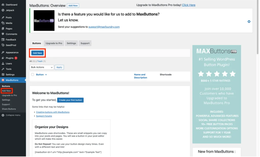The width and height of the screenshot is (260, 157).
Task: Click the Jetpack icon in sidebar
Action: (x=3, y=10)
